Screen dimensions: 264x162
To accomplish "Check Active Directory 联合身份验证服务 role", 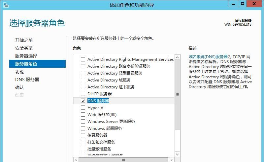I will click(x=83, y=66).
